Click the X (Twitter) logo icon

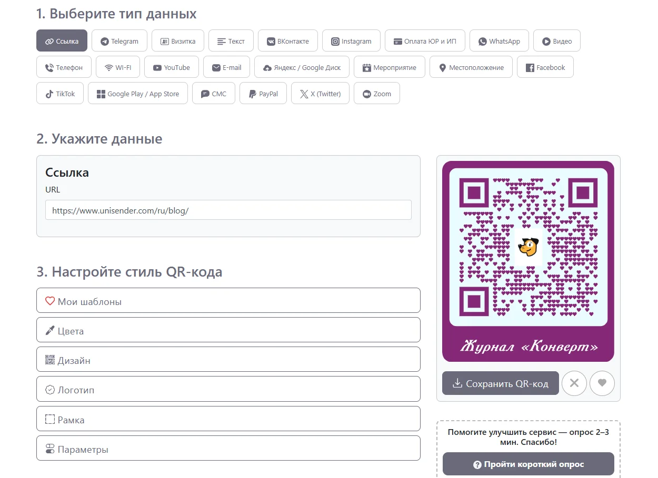[x=304, y=94]
